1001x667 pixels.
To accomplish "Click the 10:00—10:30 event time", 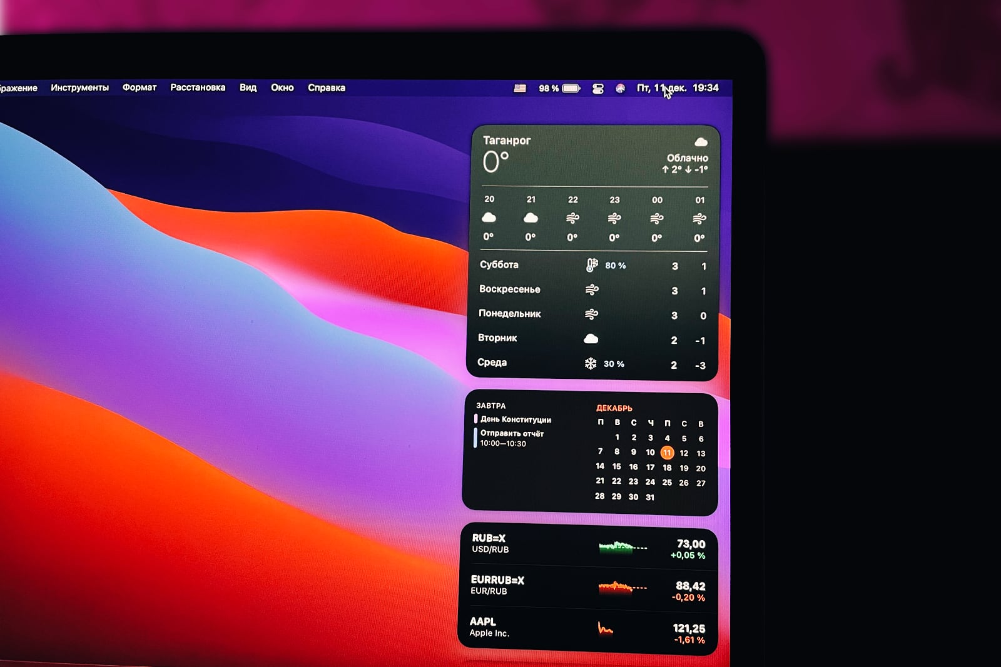I will [x=503, y=444].
